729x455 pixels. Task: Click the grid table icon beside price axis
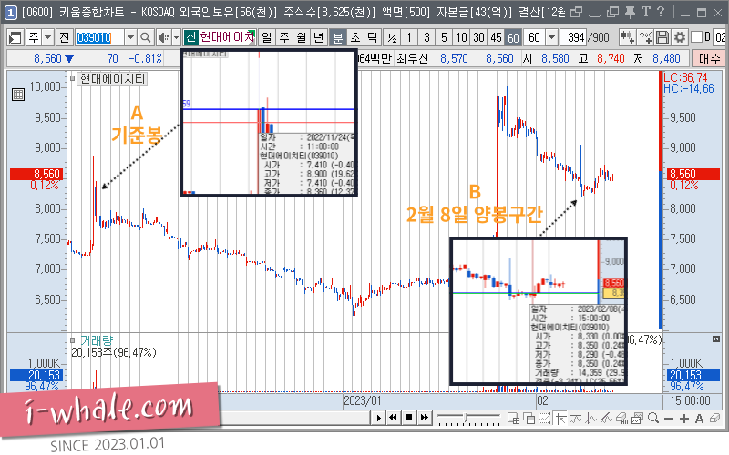(x=18, y=95)
